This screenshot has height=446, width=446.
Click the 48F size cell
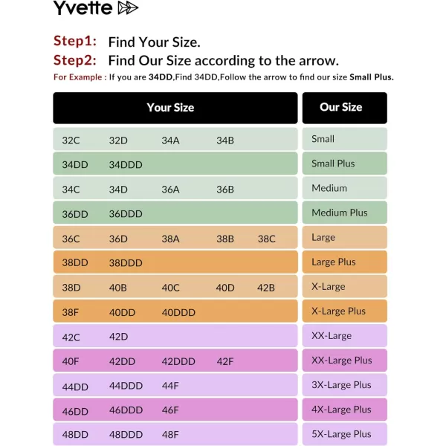click(170, 435)
